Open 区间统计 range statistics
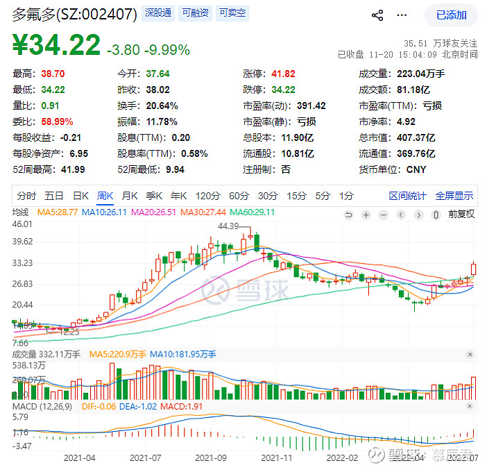Screen dimensions: 487x470 click(x=407, y=196)
